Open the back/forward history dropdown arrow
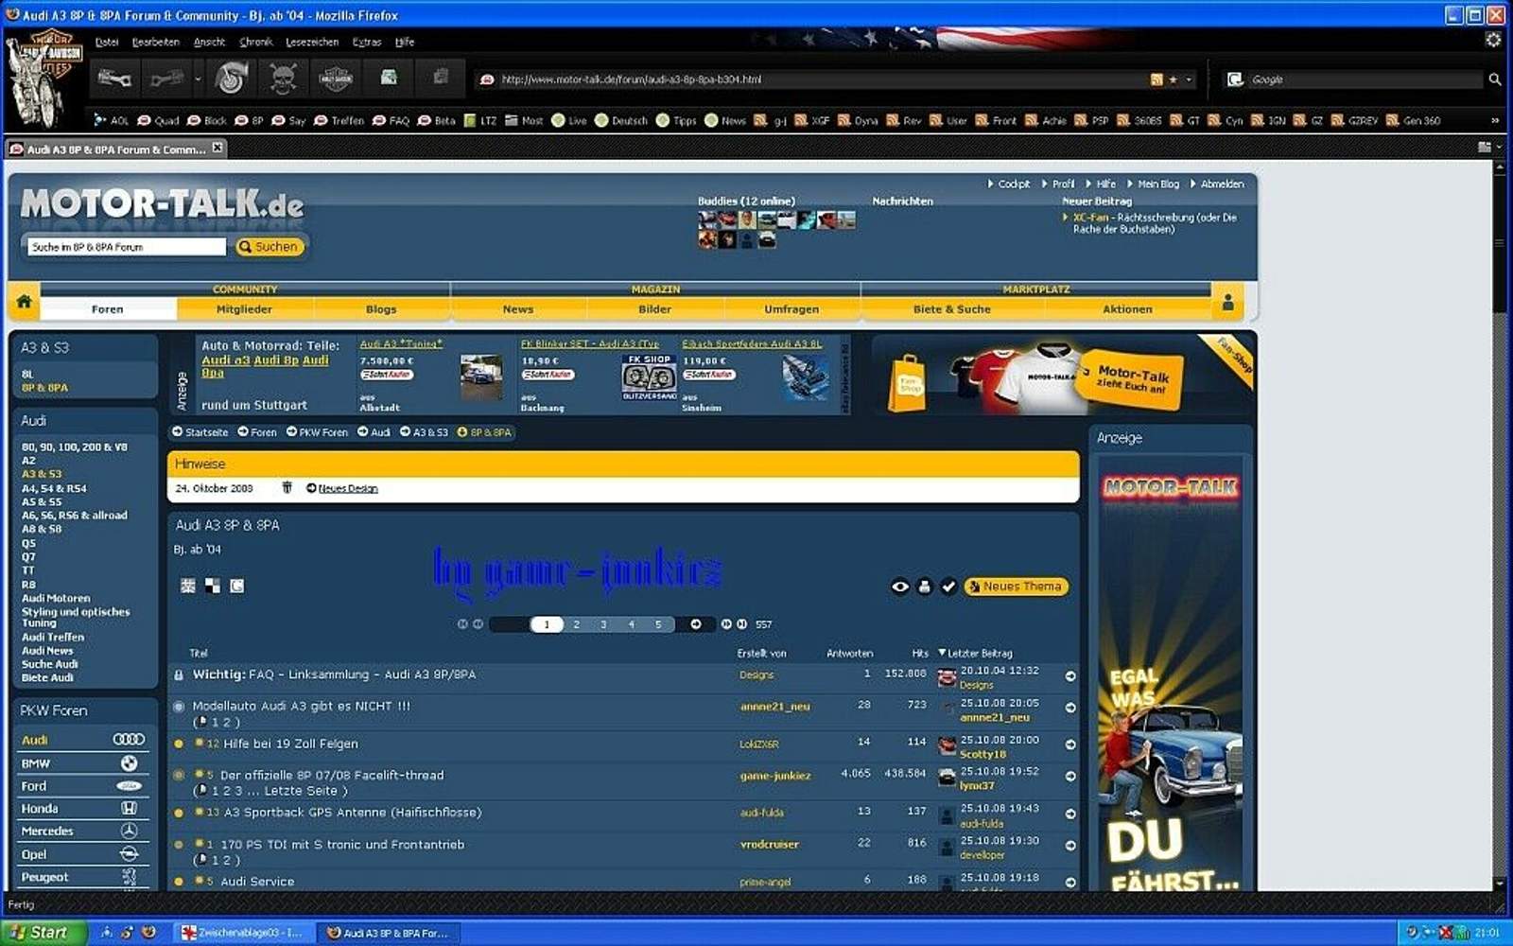This screenshot has height=946, width=1513. point(198,79)
